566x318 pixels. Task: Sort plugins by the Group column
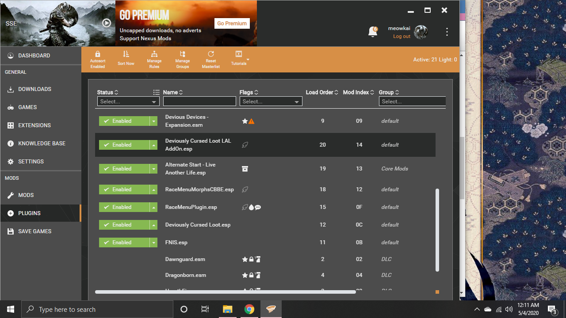click(x=389, y=92)
